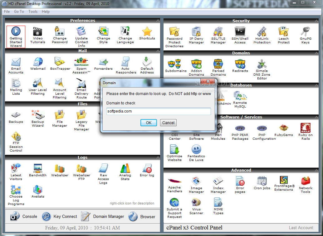Confirm the domain lookup with OK
The image size is (323, 236).
pyautogui.click(x=149, y=123)
